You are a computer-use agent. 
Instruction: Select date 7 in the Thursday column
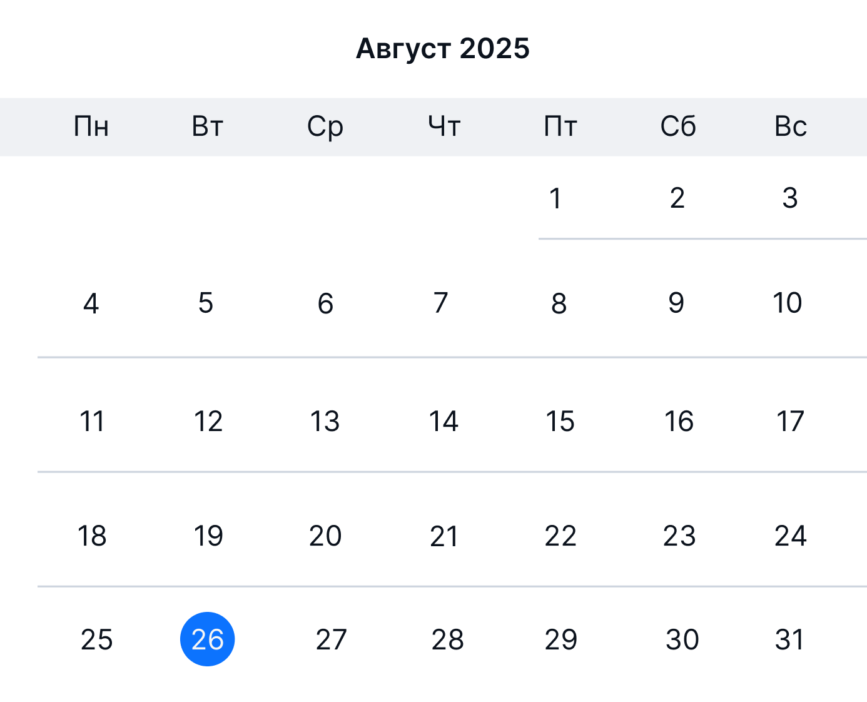coord(441,303)
